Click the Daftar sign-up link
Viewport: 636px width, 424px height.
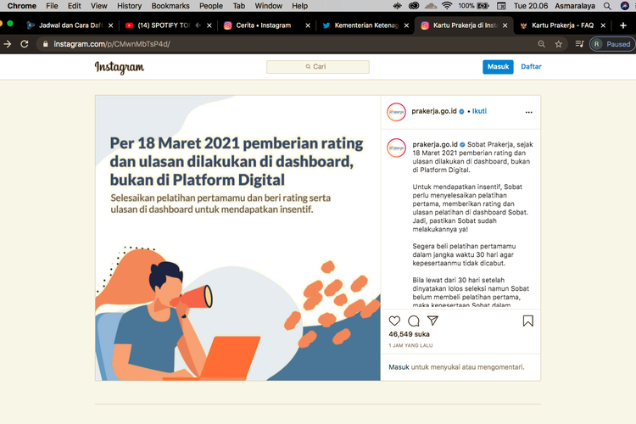[531, 66]
